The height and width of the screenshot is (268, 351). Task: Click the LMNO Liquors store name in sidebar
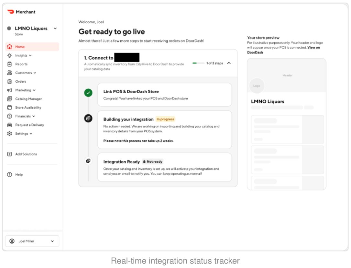coord(31,29)
